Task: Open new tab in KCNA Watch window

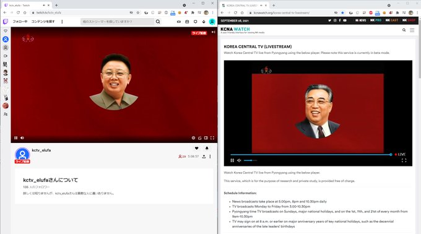Action: pos(274,5)
